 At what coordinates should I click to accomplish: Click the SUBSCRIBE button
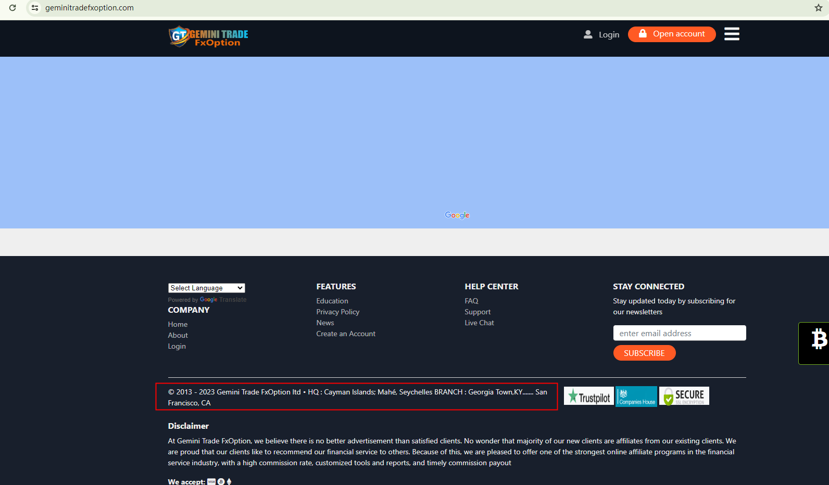[x=644, y=353]
